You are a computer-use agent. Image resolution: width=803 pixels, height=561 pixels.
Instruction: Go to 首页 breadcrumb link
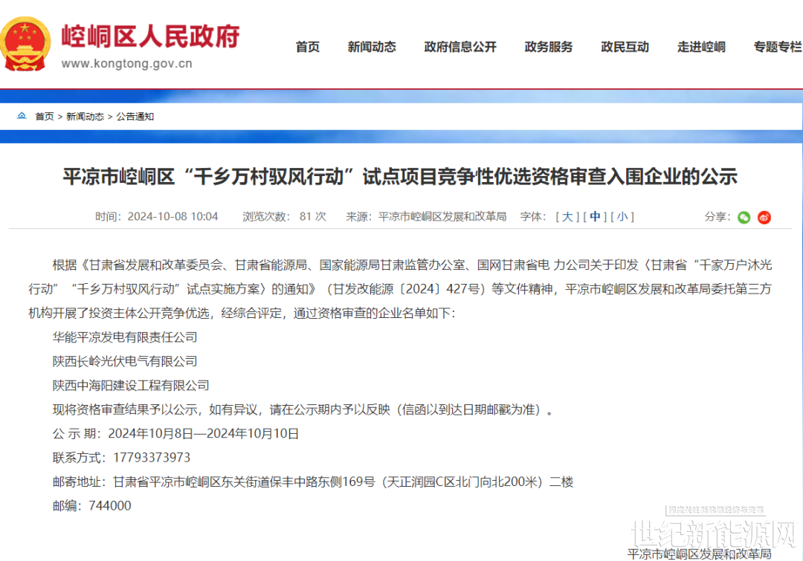click(45, 117)
